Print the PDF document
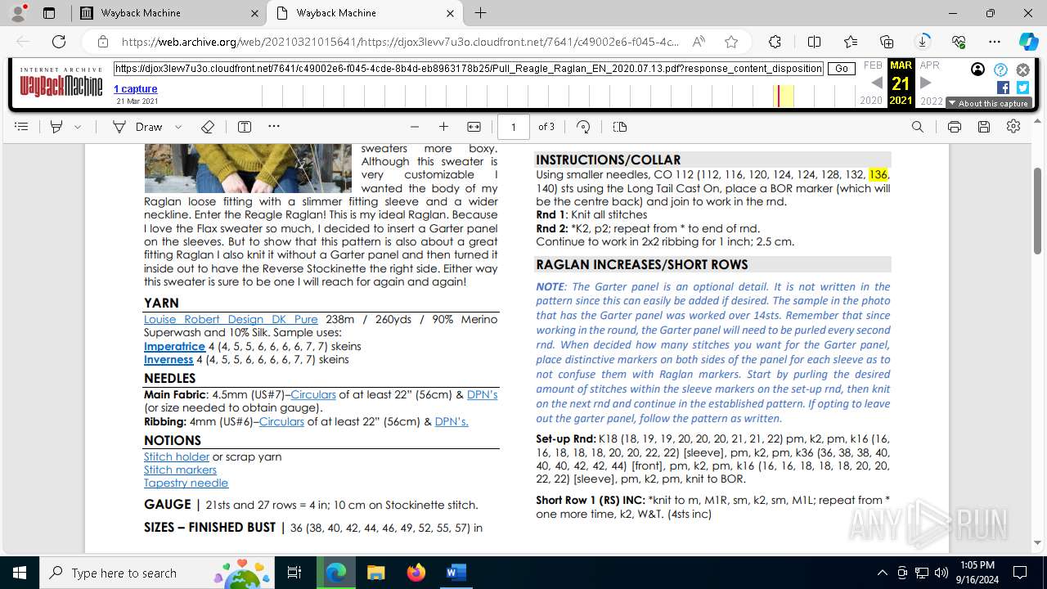 tap(954, 127)
